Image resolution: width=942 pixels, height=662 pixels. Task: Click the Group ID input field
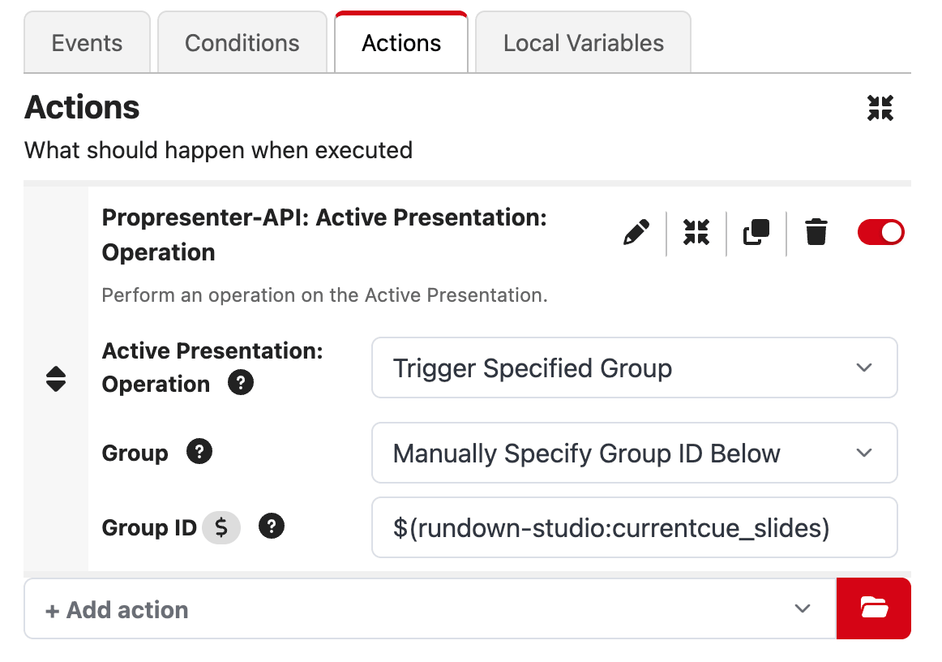click(x=635, y=527)
